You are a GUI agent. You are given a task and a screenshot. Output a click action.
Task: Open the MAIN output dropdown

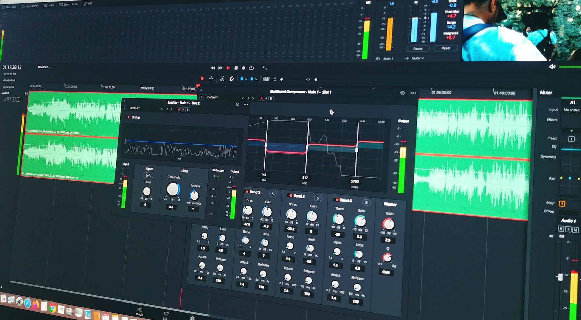[418, 58]
